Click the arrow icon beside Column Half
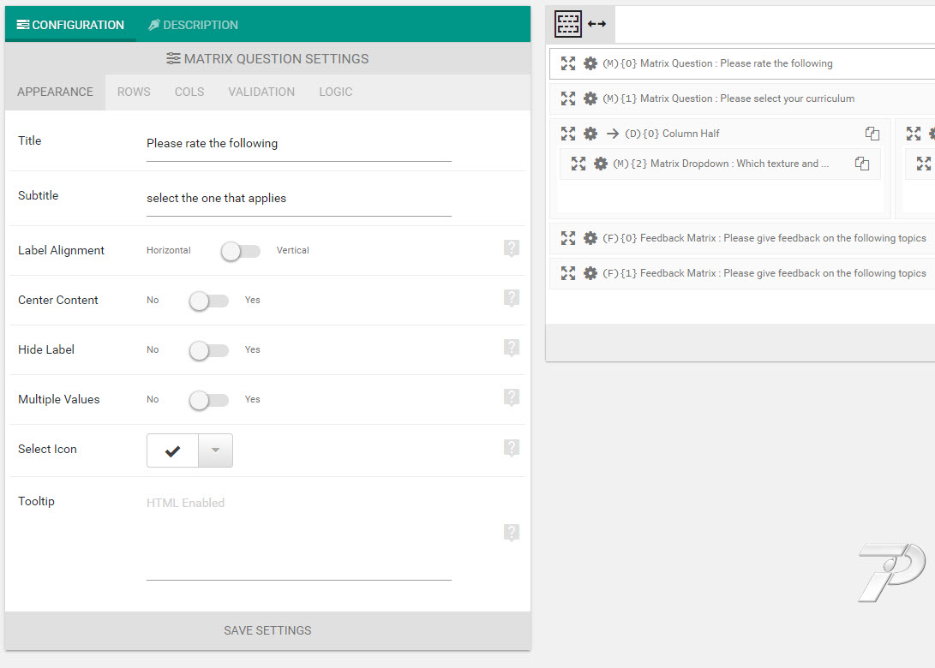This screenshot has width=935, height=668. pyautogui.click(x=613, y=134)
